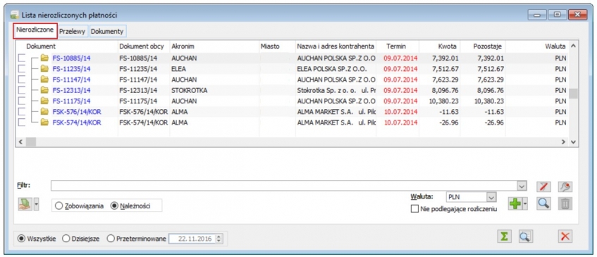
Task: Click the filter wrench settings icon
Action: tap(565, 187)
